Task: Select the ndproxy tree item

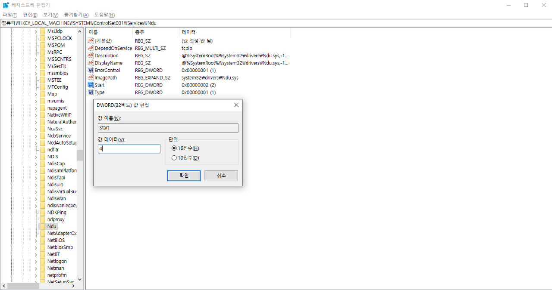Action: (x=56, y=219)
